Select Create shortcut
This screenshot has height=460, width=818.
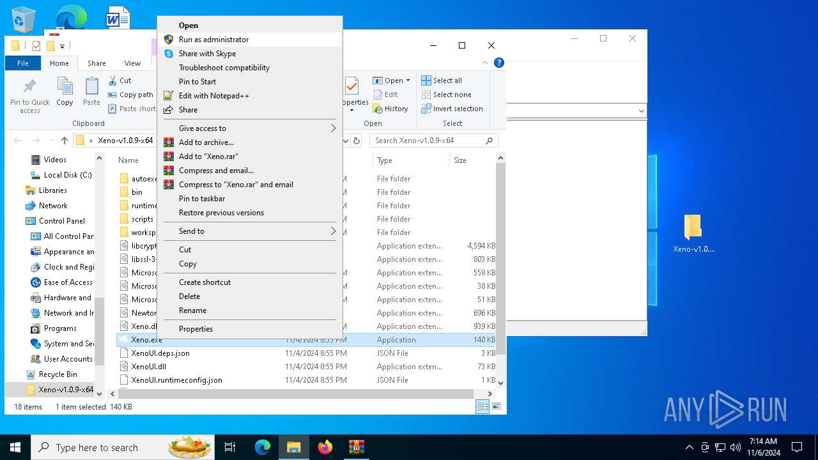250,282
